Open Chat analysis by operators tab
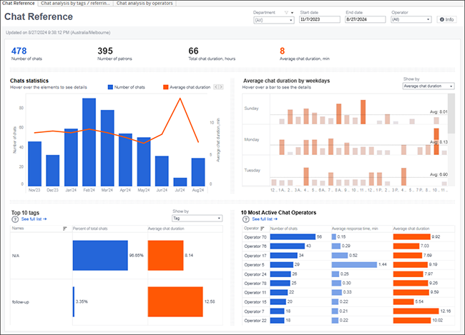The image size is (465, 335). [145, 4]
